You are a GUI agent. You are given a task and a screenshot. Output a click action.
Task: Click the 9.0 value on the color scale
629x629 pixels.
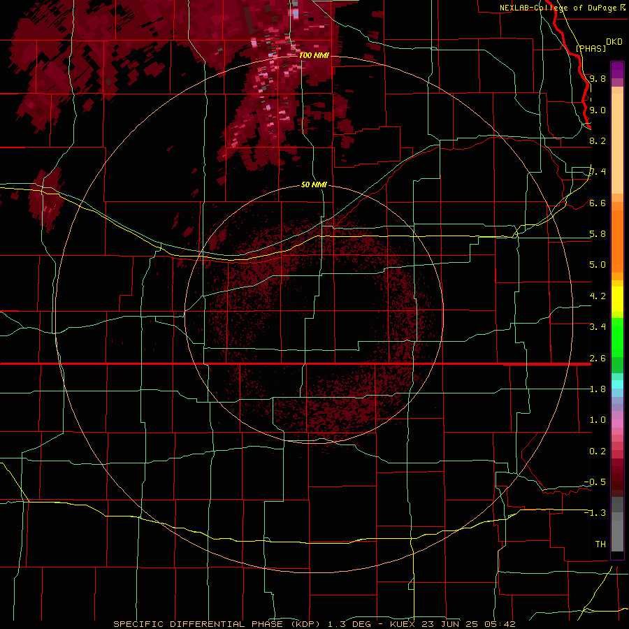point(598,110)
